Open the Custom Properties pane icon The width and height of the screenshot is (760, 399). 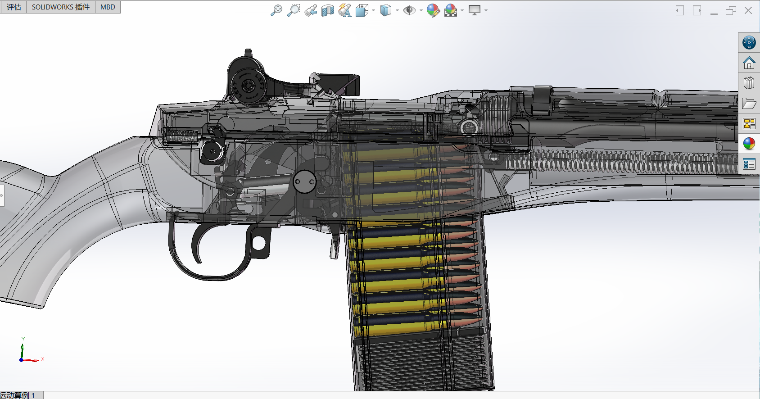pos(749,164)
